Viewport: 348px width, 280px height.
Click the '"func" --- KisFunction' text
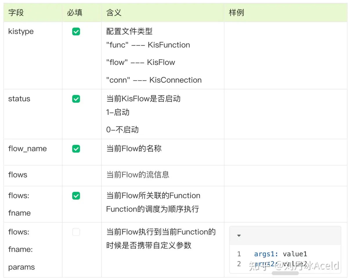[148, 45]
